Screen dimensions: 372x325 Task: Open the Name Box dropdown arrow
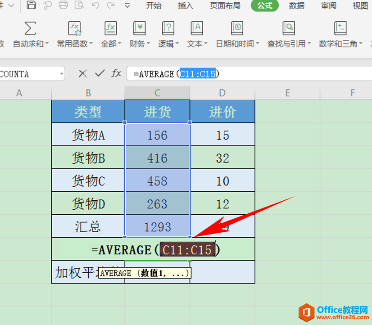(61, 74)
